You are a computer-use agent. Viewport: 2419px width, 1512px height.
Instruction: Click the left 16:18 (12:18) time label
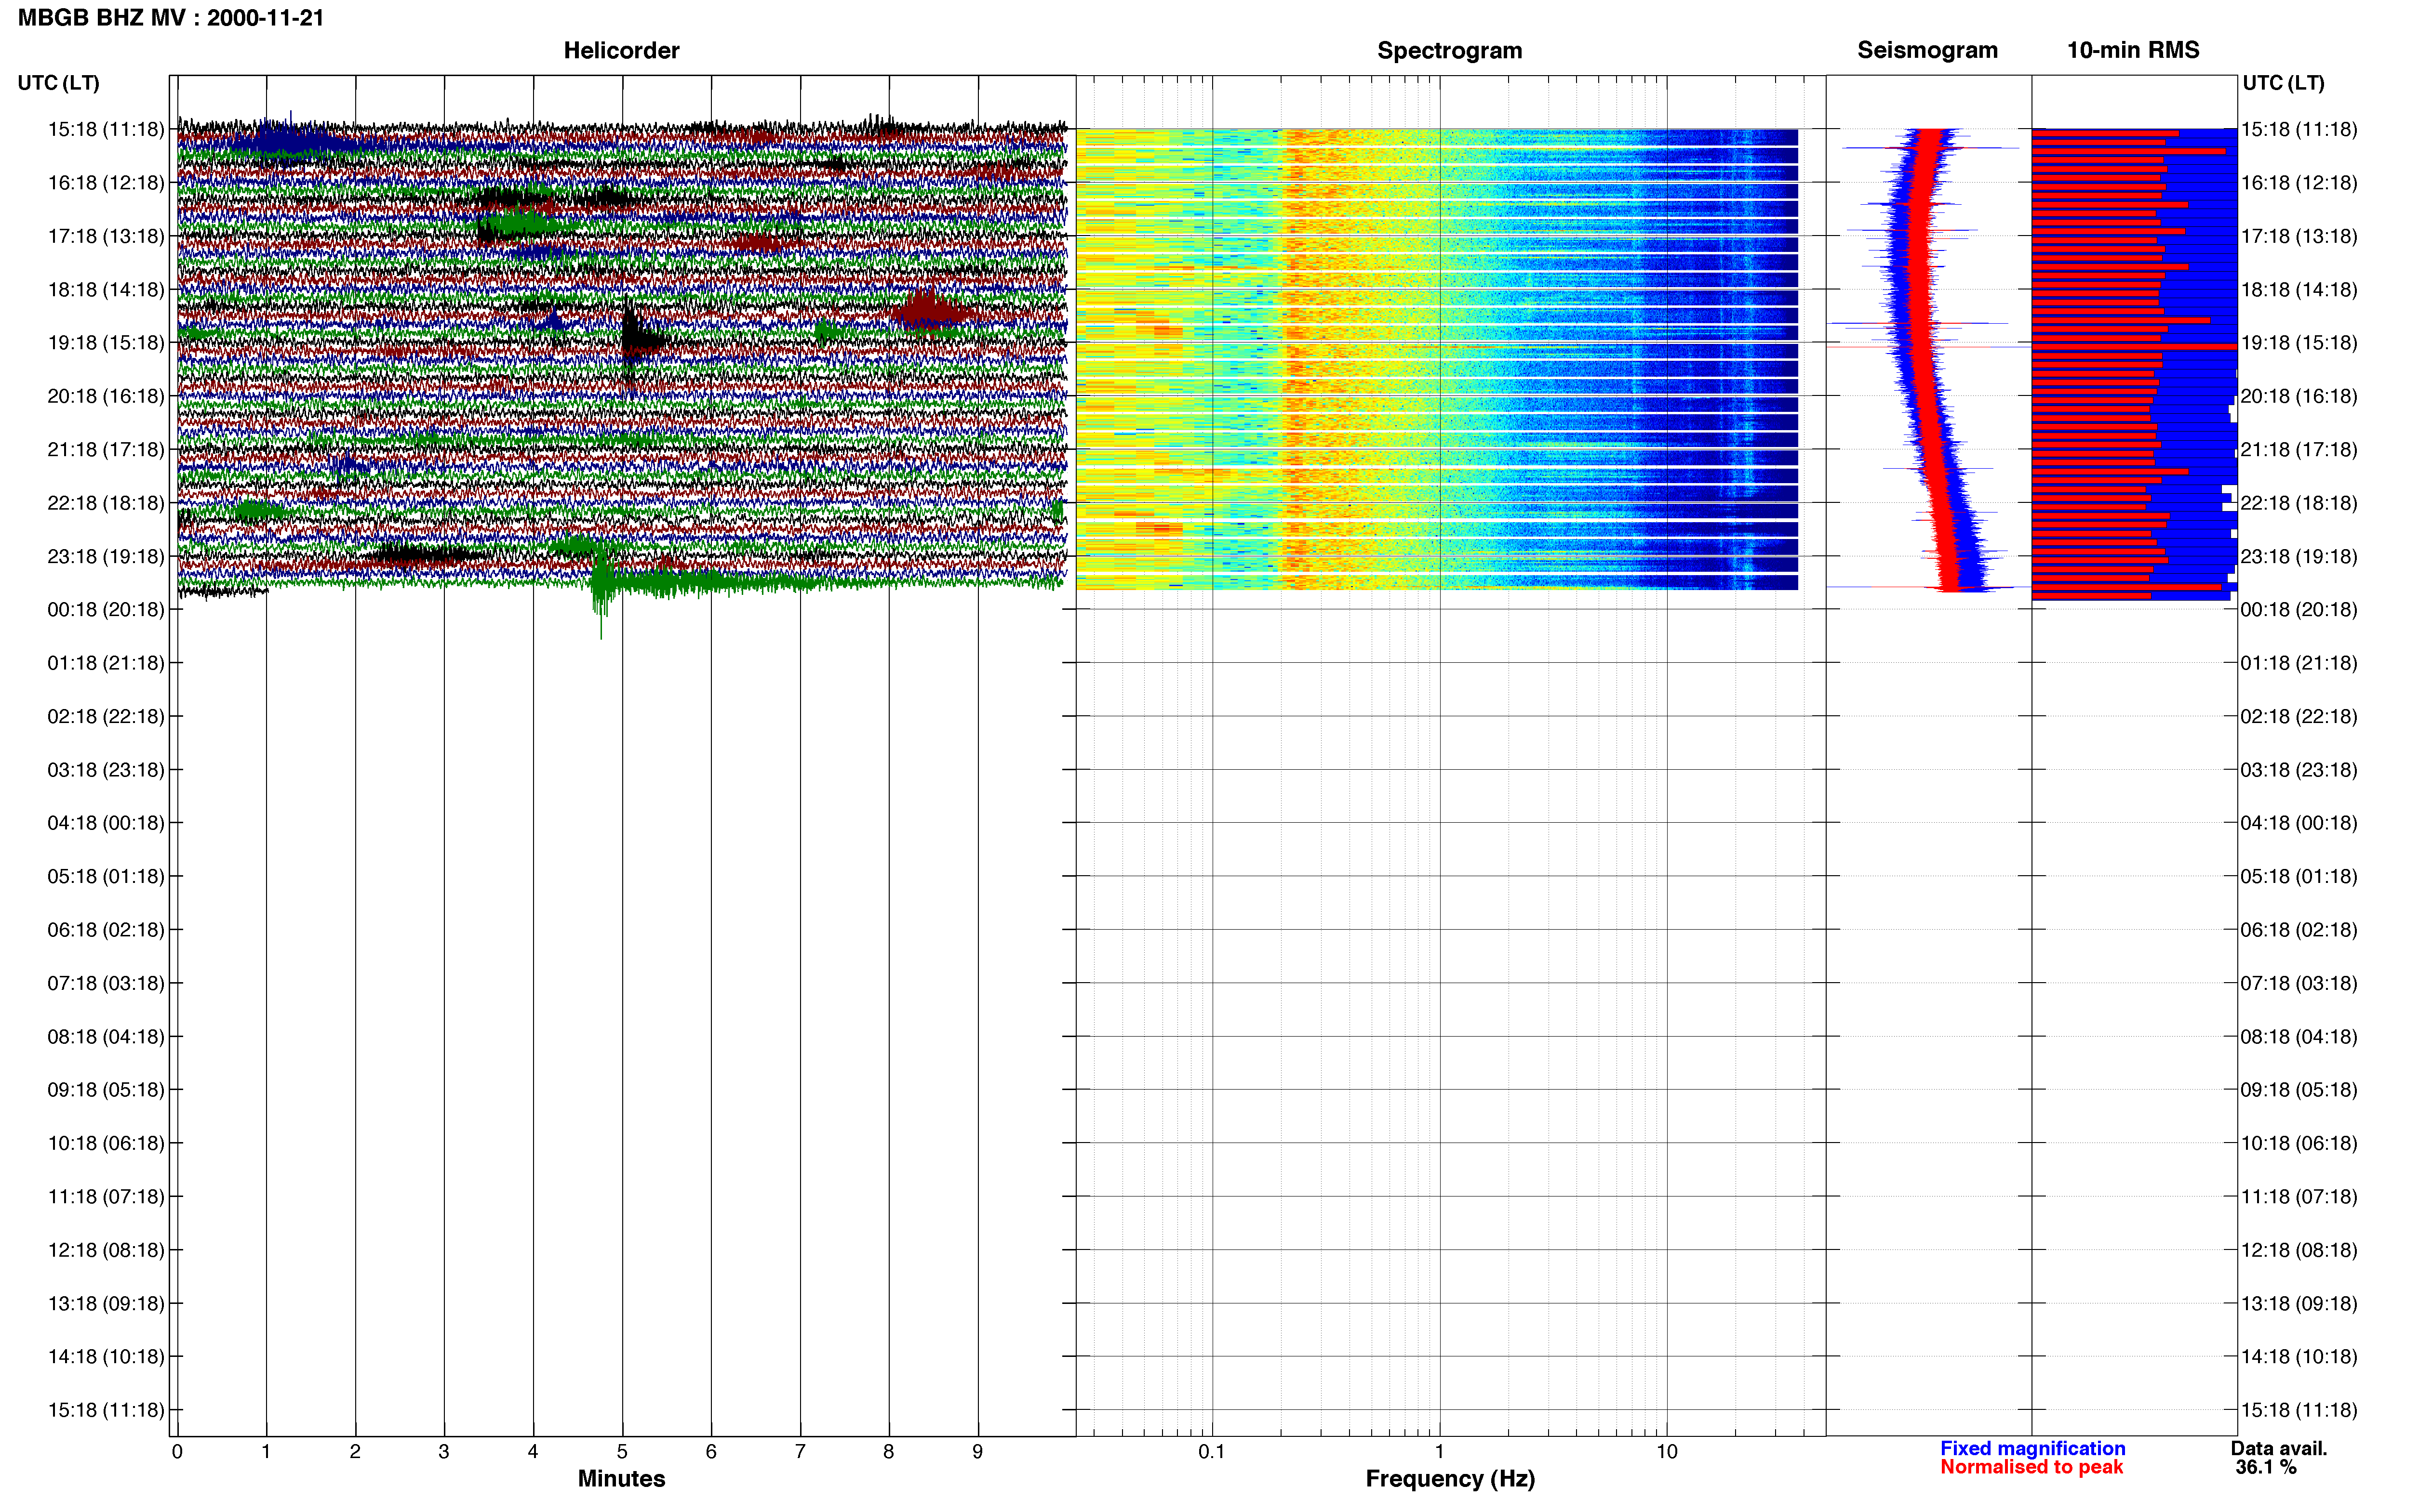106,183
